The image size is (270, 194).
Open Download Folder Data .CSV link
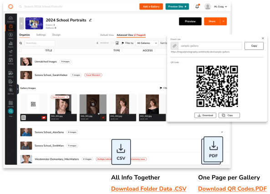[149, 189]
